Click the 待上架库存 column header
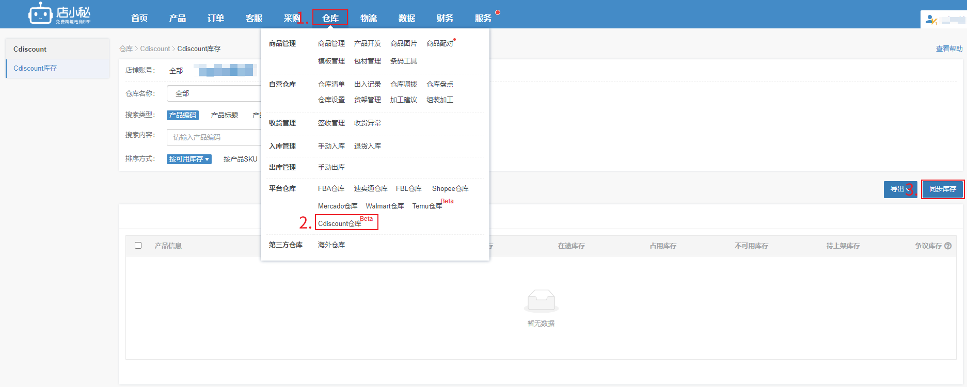The width and height of the screenshot is (967, 387). 843,246
